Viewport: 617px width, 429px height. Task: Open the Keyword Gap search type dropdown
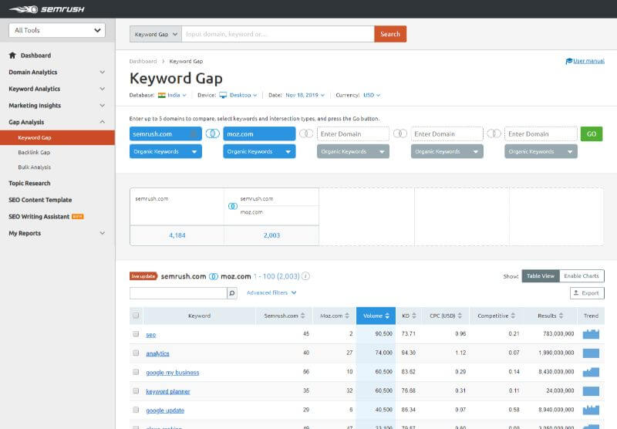point(156,34)
